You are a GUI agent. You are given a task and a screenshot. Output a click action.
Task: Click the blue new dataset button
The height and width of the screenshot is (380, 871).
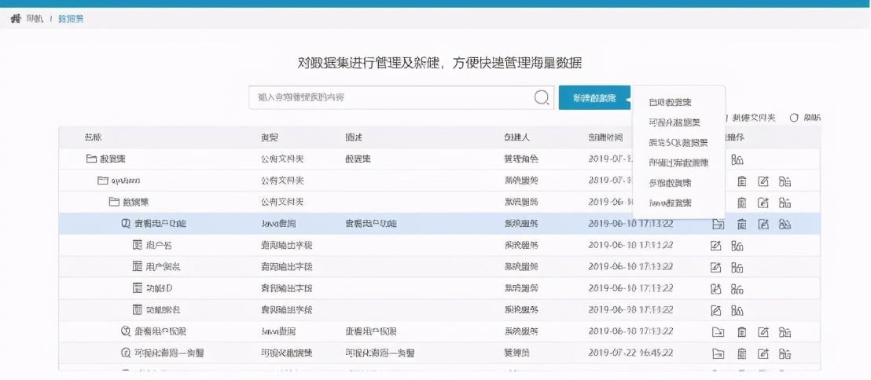coord(594,97)
